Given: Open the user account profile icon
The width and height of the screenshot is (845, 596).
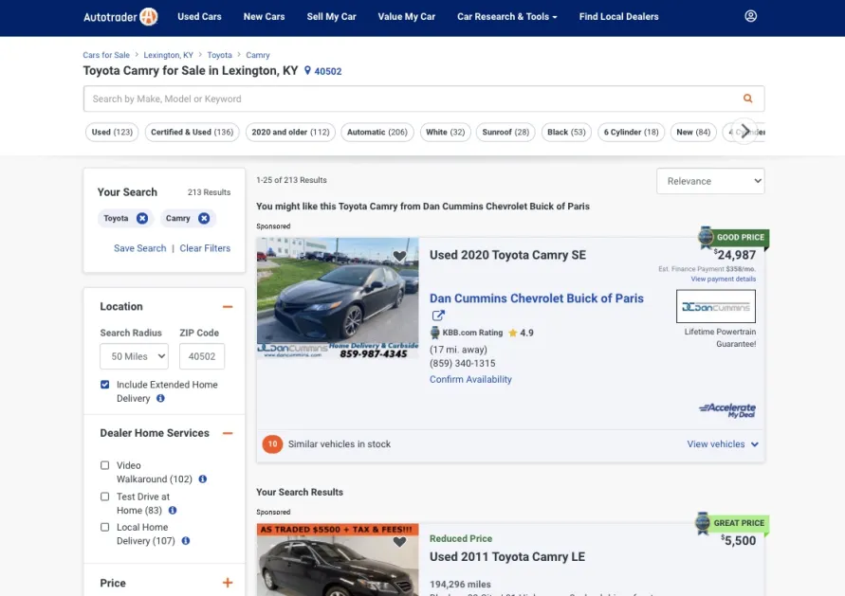Looking at the screenshot, I should point(750,16).
